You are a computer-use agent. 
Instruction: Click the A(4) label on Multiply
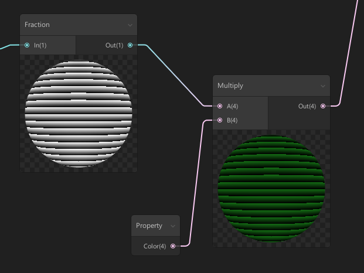[x=232, y=106]
